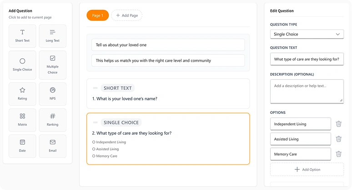Add an Email question
The height and width of the screenshot is (190, 352).
click(x=53, y=146)
